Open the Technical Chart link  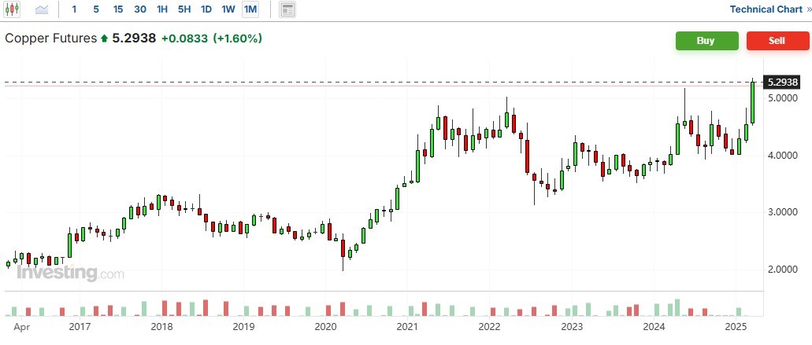[766, 9]
